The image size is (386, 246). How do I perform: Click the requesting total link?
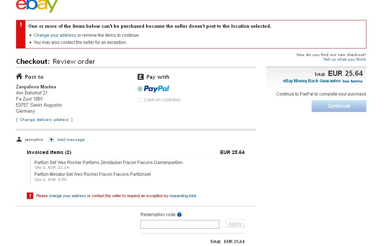click(183, 196)
